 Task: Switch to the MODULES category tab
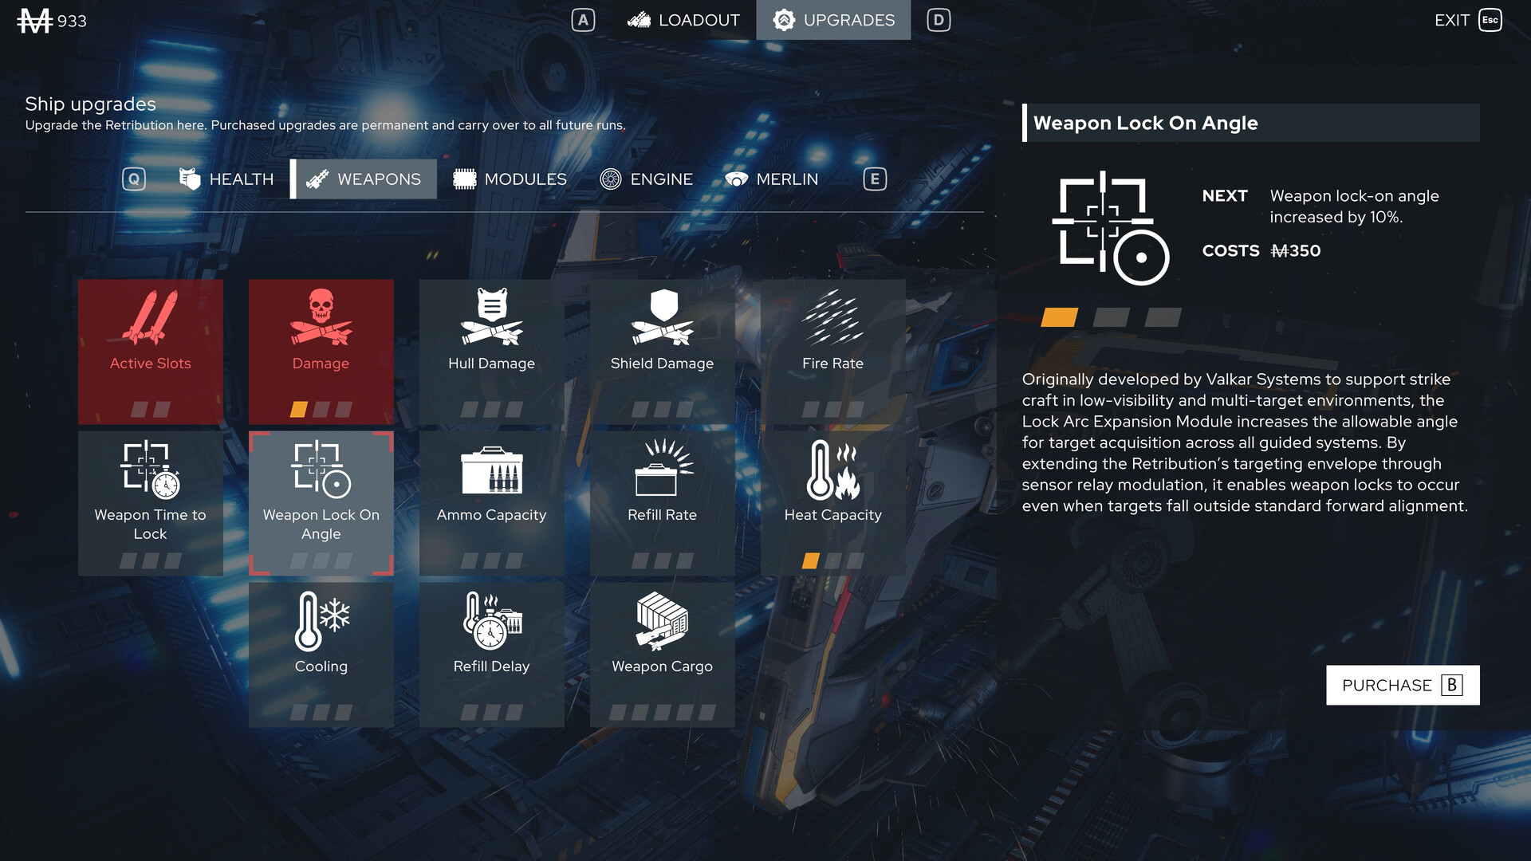510,179
